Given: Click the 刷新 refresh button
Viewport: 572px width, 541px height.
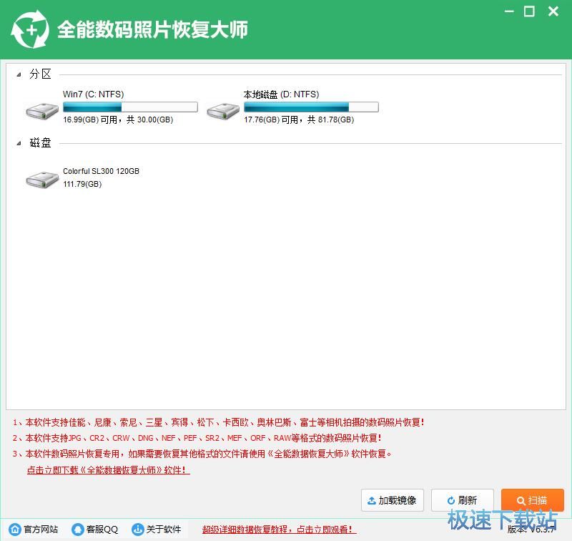Looking at the screenshot, I should 462,500.
